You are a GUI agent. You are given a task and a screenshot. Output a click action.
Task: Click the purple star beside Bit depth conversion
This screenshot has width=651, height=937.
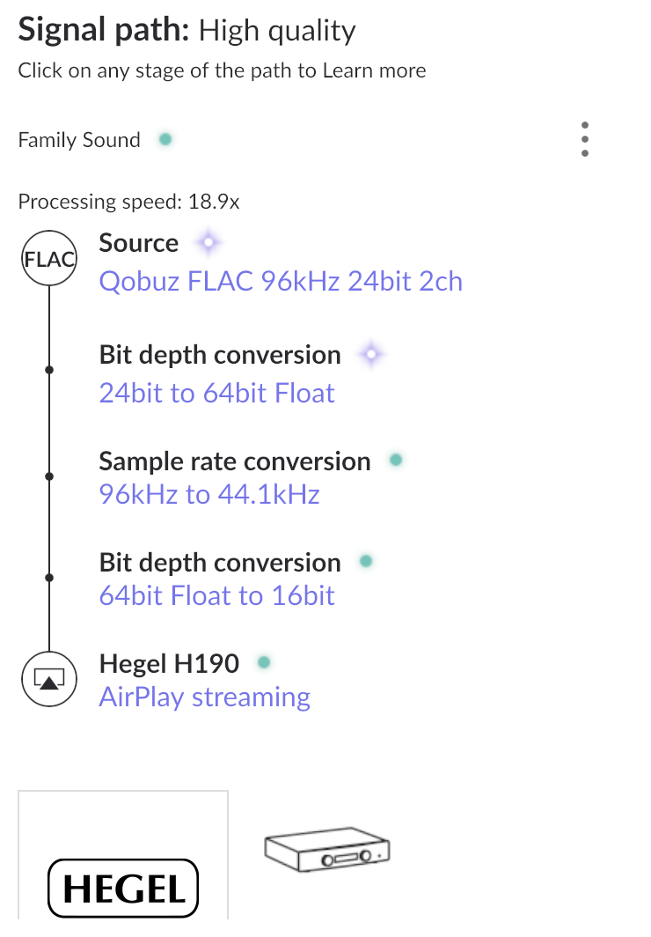[371, 354]
